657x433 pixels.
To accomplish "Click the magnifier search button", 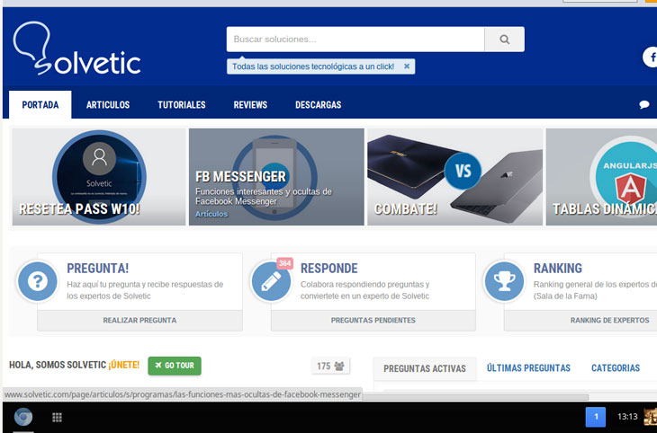I will point(504,40).
